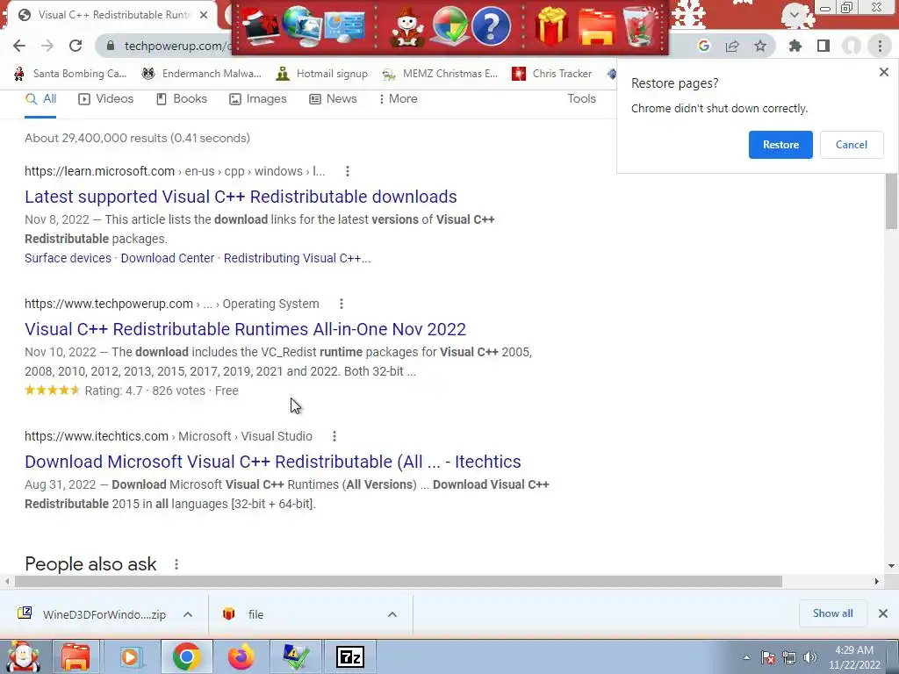The width and height of the screenshot is (899, 674).
Task: Open the Extensions puzzle icon
Action: tap(795, 46)
